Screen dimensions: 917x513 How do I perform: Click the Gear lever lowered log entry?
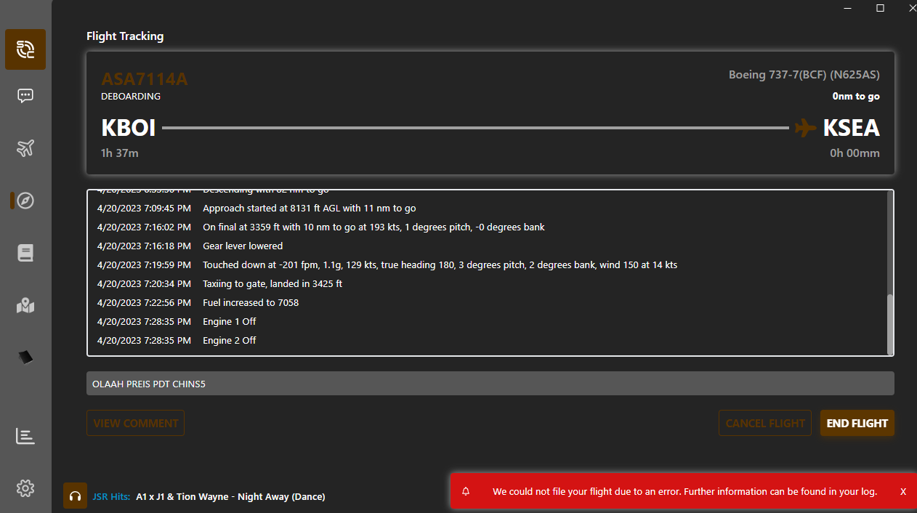pos(243,246)
